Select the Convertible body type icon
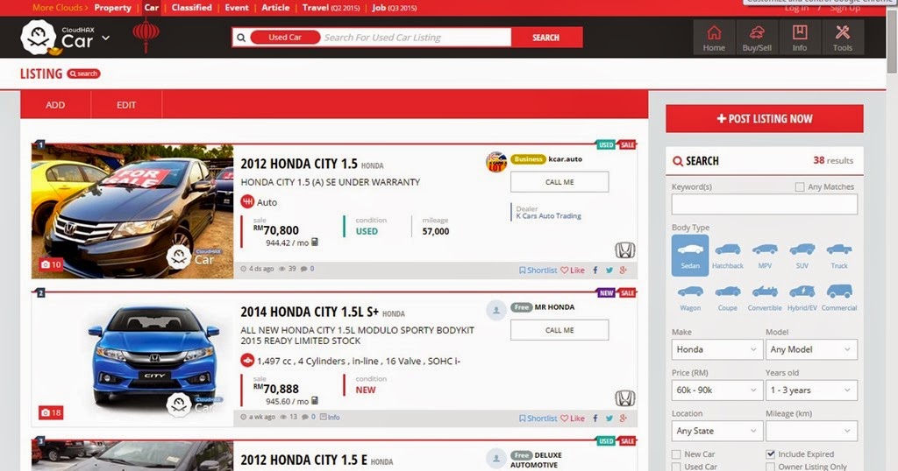 point(765,298)
